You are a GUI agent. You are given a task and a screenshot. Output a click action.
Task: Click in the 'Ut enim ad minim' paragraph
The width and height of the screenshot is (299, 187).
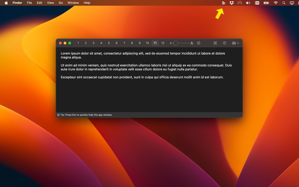(146, 67)
